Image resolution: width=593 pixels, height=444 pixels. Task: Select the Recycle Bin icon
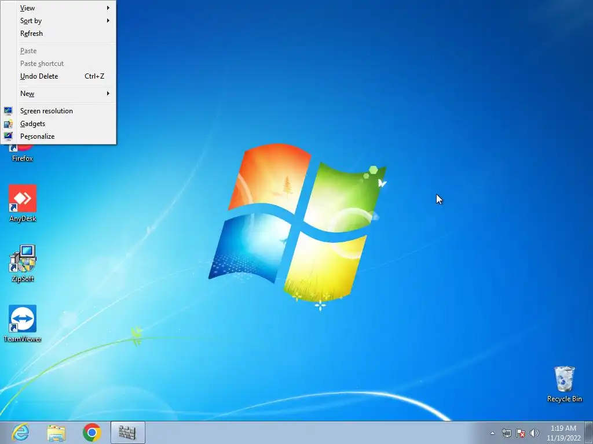pos(564,384)
